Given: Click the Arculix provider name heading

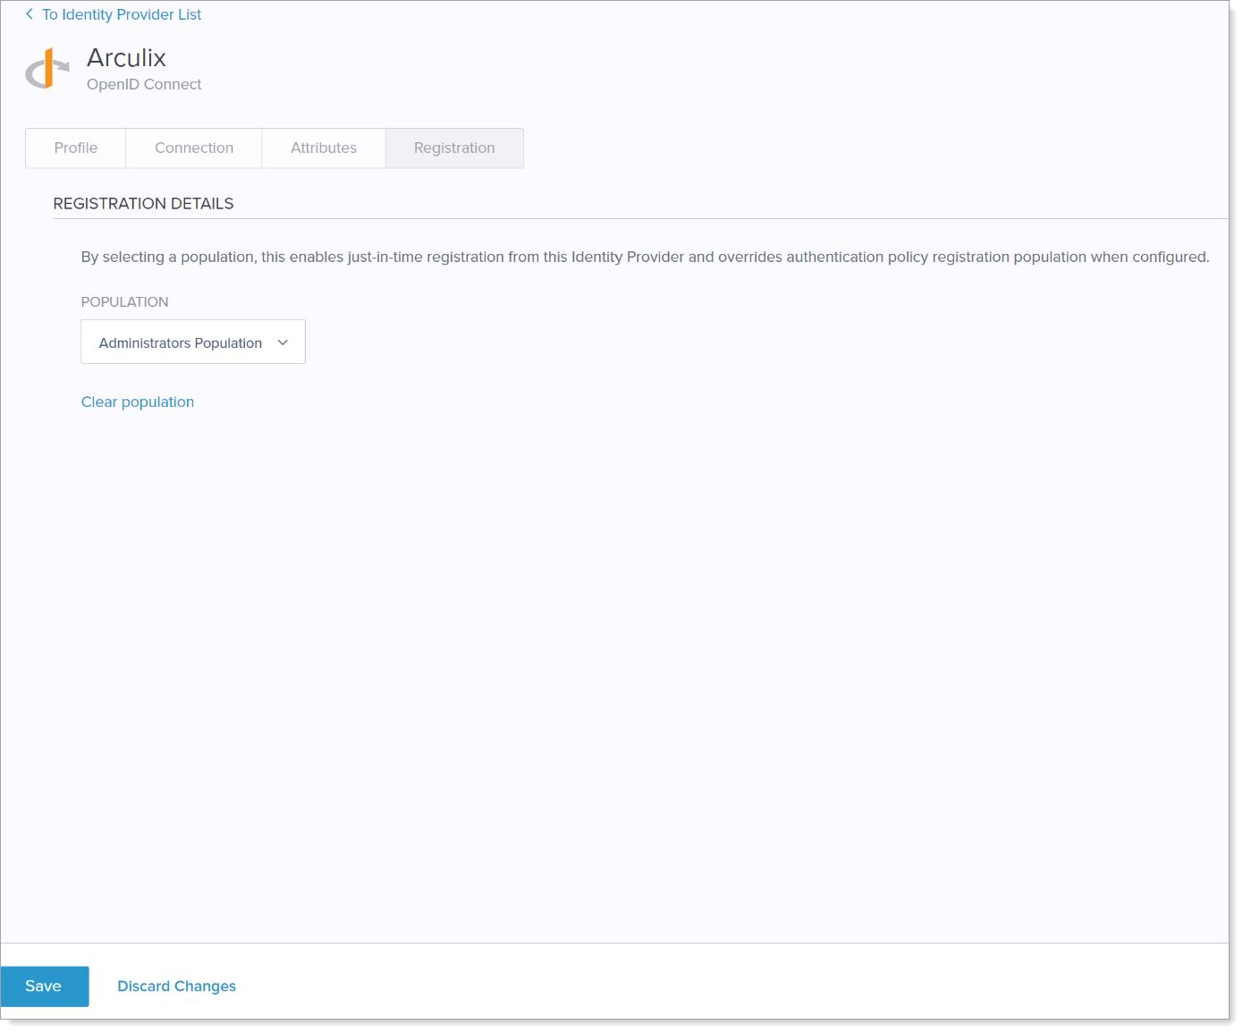Looking at the screenshot, I should pos(126,57).
